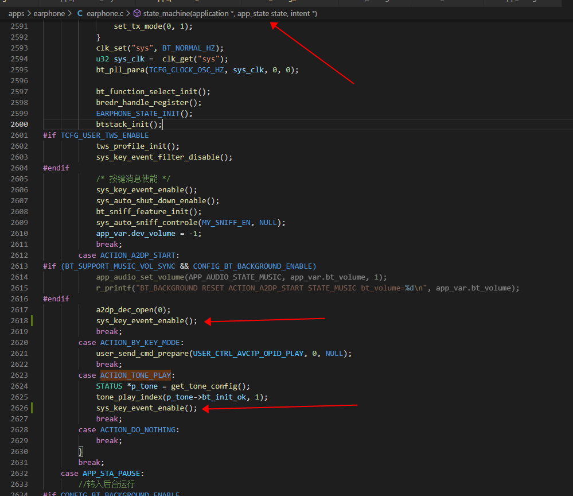Click line number 2626 in the gutter
Image resolution: width=573 pixels, height=496 pixels.
coord(20,408)
